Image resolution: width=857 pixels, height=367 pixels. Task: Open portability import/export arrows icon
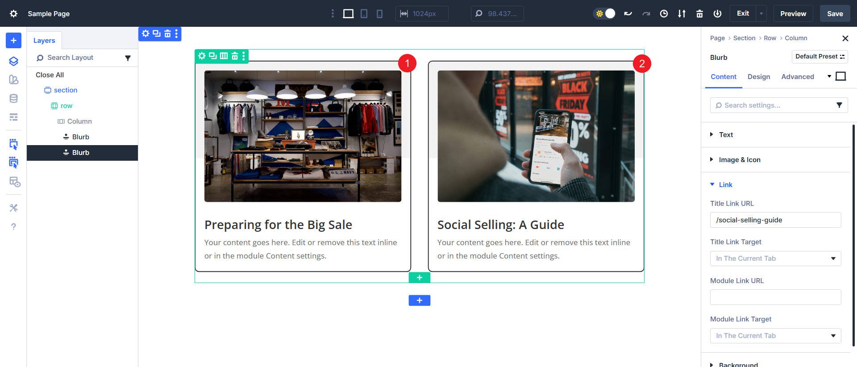click(x=682, y=14)
